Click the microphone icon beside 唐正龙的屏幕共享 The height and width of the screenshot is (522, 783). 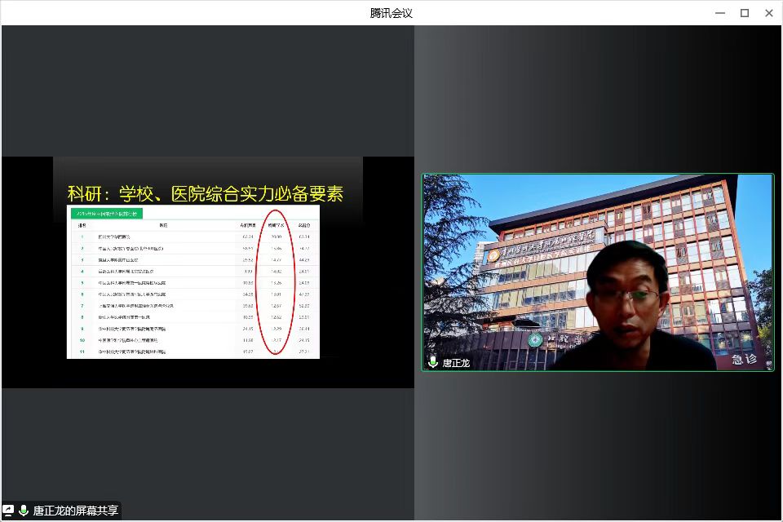[24, 511]
